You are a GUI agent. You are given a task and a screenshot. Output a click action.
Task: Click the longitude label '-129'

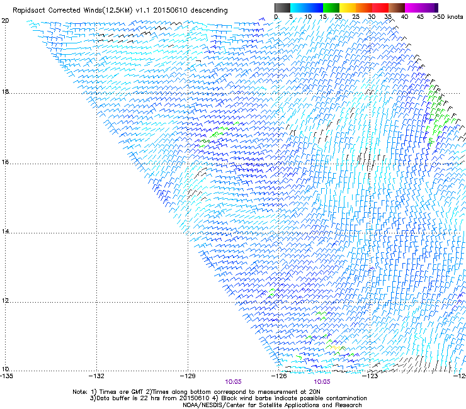coord(188,376)
